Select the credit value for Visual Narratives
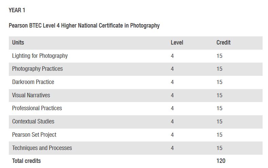The image size is (268, 168). tap(219, 95)
